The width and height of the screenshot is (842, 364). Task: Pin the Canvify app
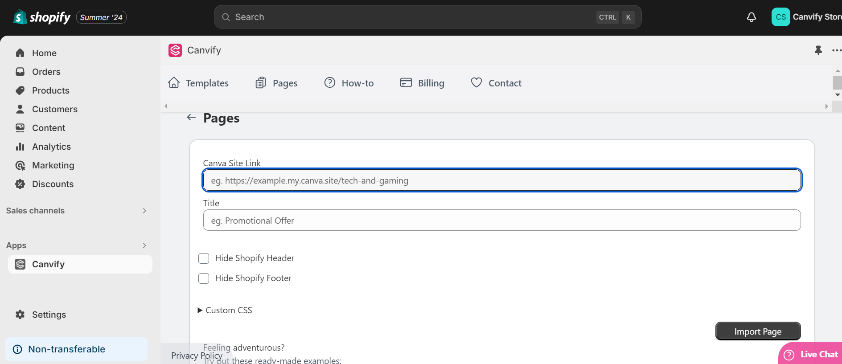click(818, 50)
